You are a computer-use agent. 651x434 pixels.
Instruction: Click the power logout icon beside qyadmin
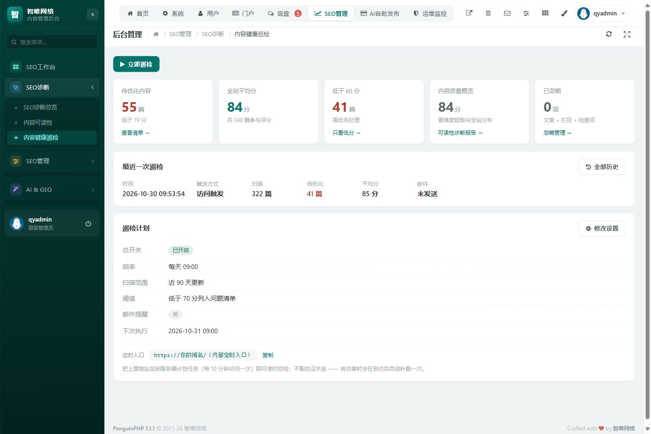88,223
